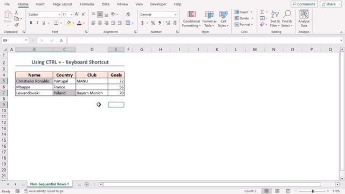Collapse the ribbon chevron
The width and height of the screenshot is (345, 194).
pyautogui.click(x=341, y=32)
